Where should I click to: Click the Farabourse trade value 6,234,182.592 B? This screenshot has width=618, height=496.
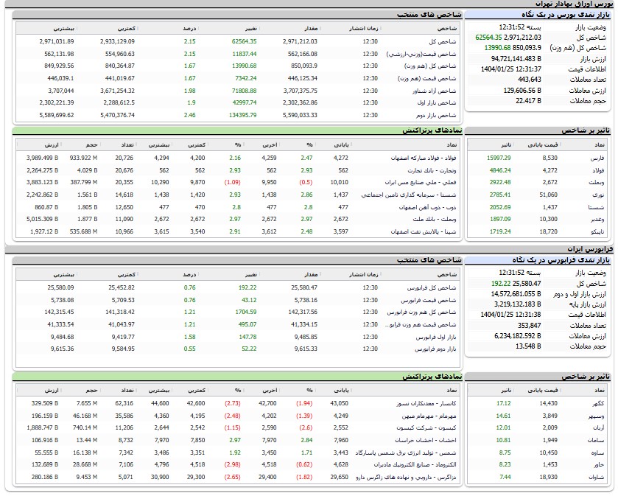pyautogui.click(x=518, y=336)
